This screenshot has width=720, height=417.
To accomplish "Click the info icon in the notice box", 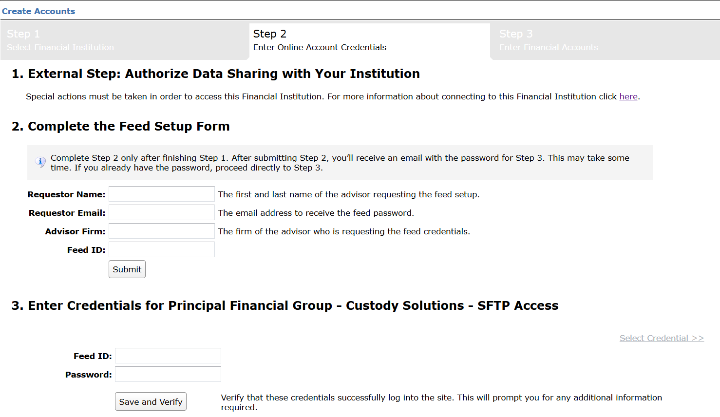I will [40, 162].
